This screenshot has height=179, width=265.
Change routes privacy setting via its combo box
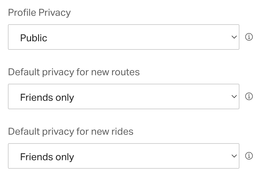124,96
